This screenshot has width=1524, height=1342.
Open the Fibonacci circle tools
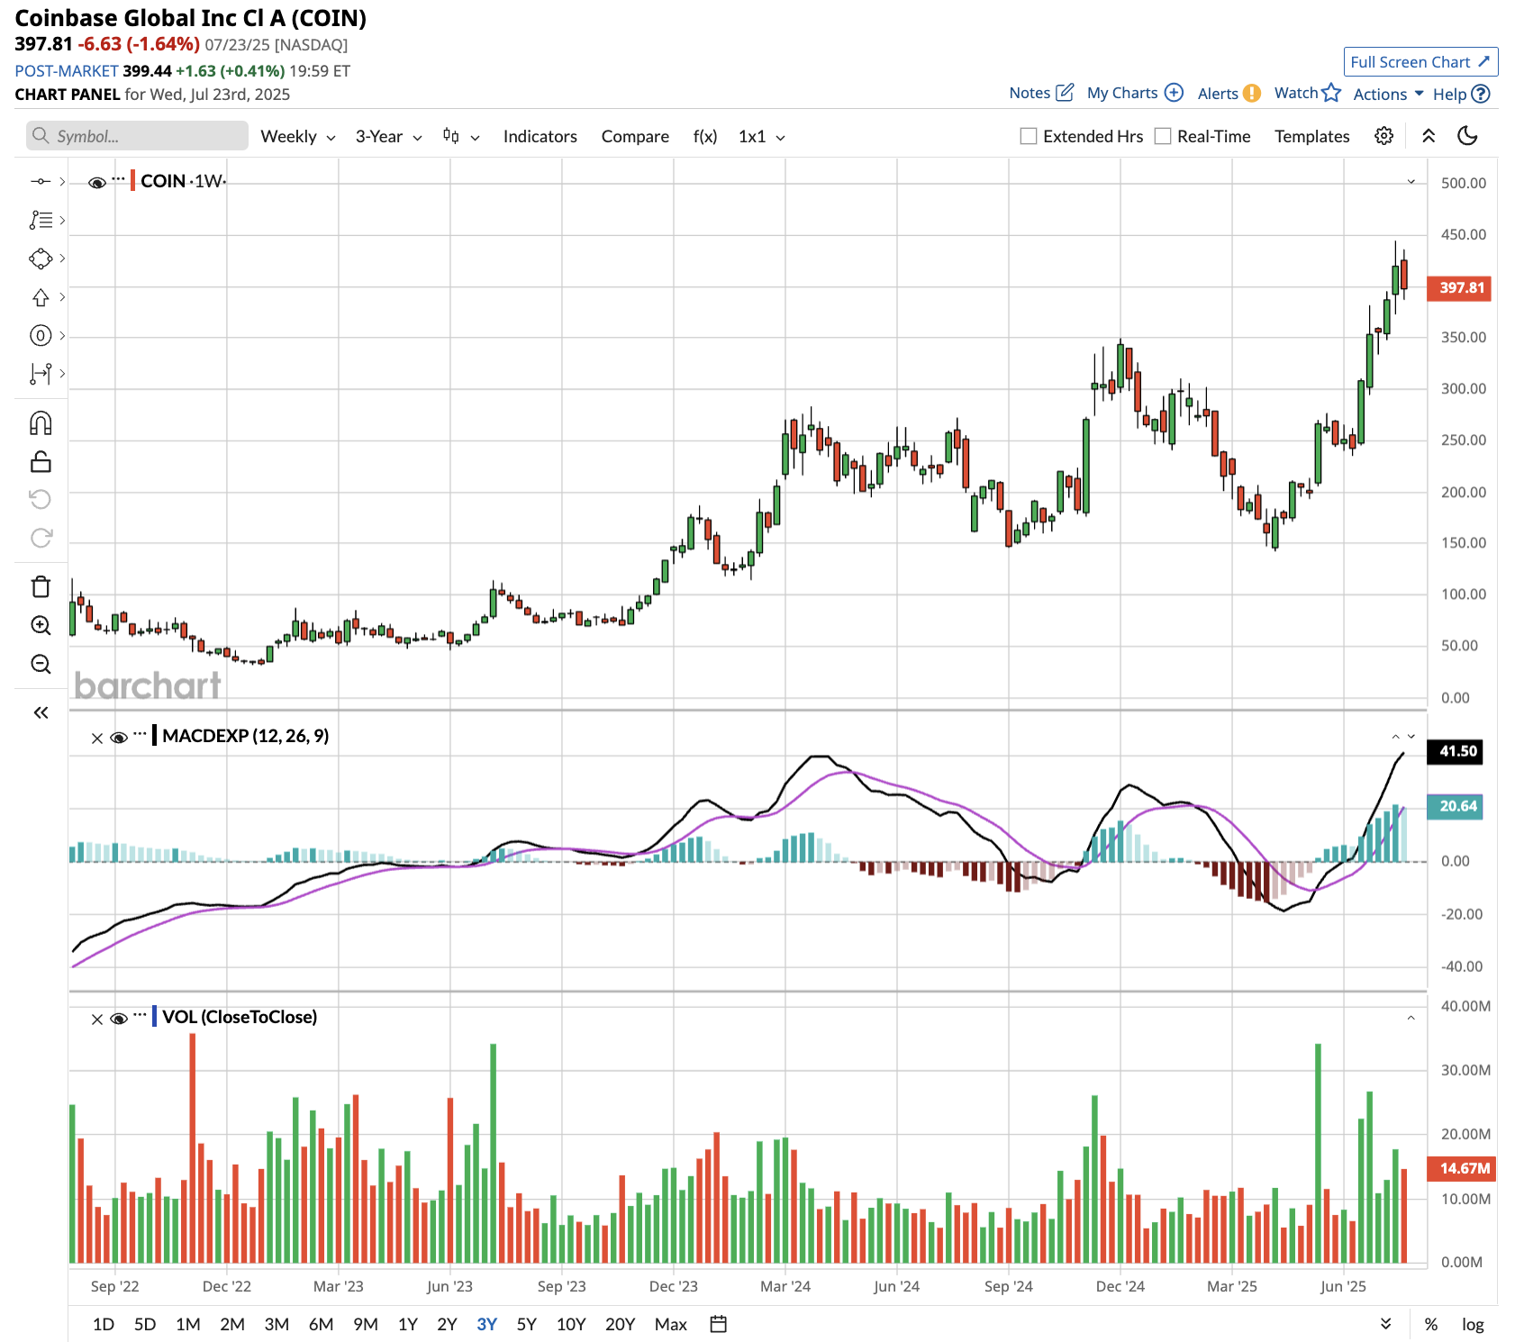41,336
